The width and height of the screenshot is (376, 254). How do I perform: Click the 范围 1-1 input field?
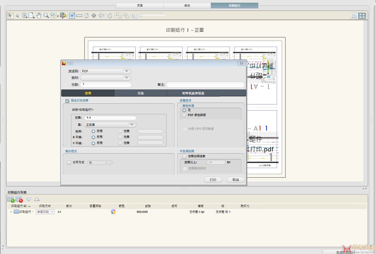tap(111, 118)
